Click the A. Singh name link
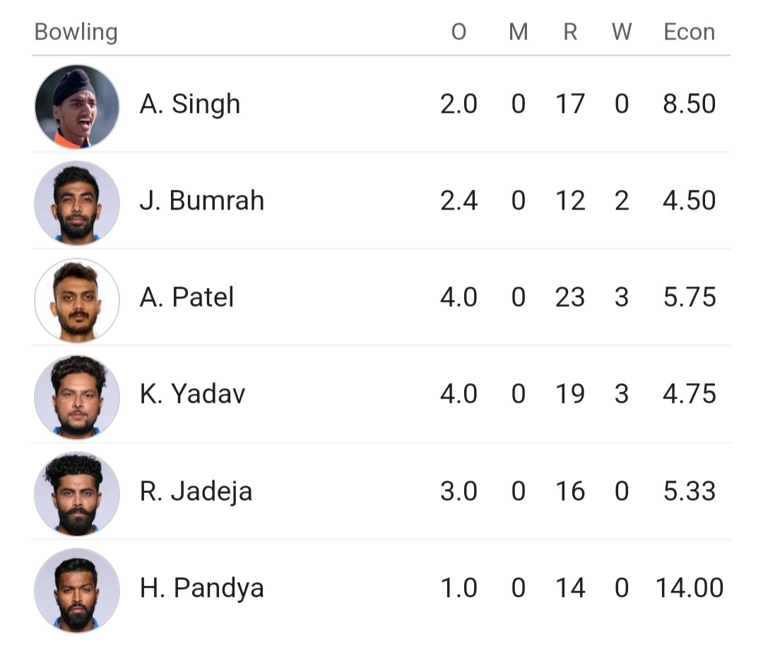763x667 pixels. [190, 104]
